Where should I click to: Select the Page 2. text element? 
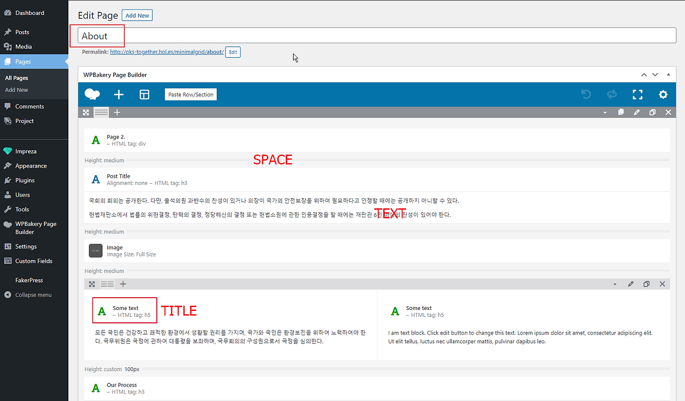pyautogui.click(x=377, y=140)
